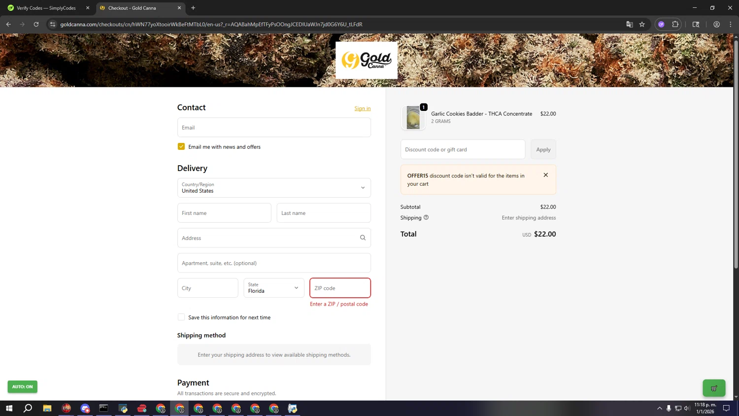
Task: Open the State dropdown showing Florida
Action: (x=274, y=288)
